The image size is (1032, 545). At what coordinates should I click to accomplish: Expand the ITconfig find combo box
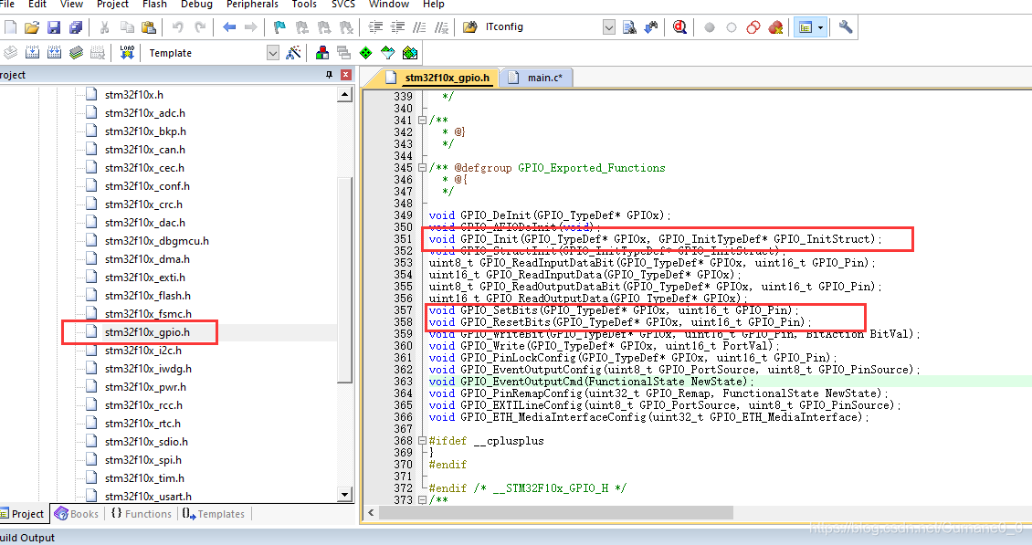(609, 27)
